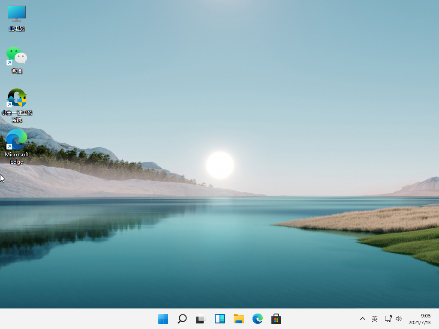439x329 pixels.
Task: Launch Edge from the taskbar
Action: click(x=257, y=319)
